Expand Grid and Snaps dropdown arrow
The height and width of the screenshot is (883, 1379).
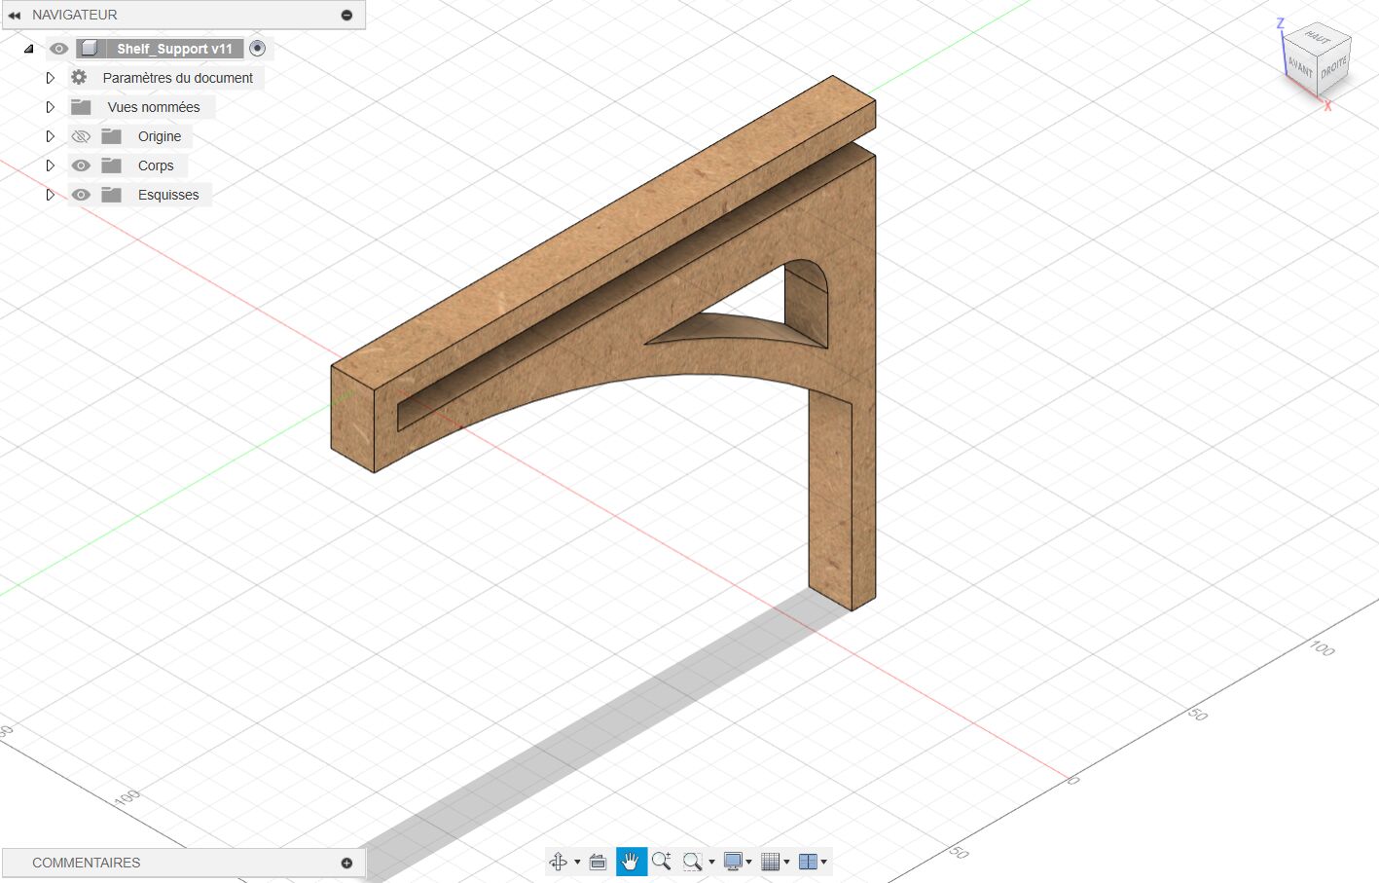click(x=787, y=862)
